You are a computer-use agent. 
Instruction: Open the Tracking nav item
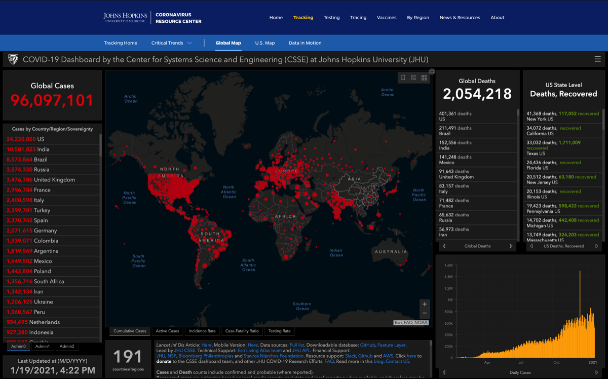(303, 18)
